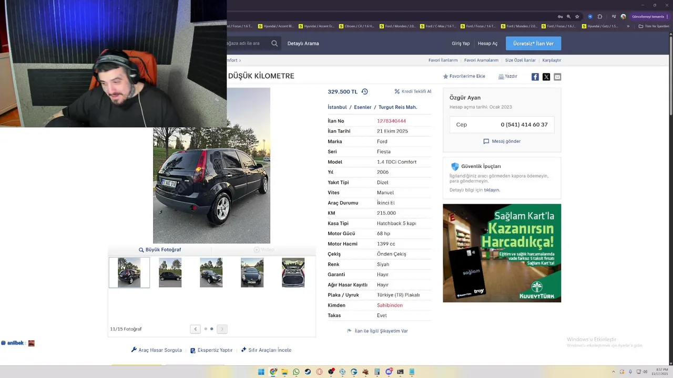Open Favori Aramalarım menu
The width and height of the screenshot is (673, 378).
pyautogui.click(x=481, y=60)
